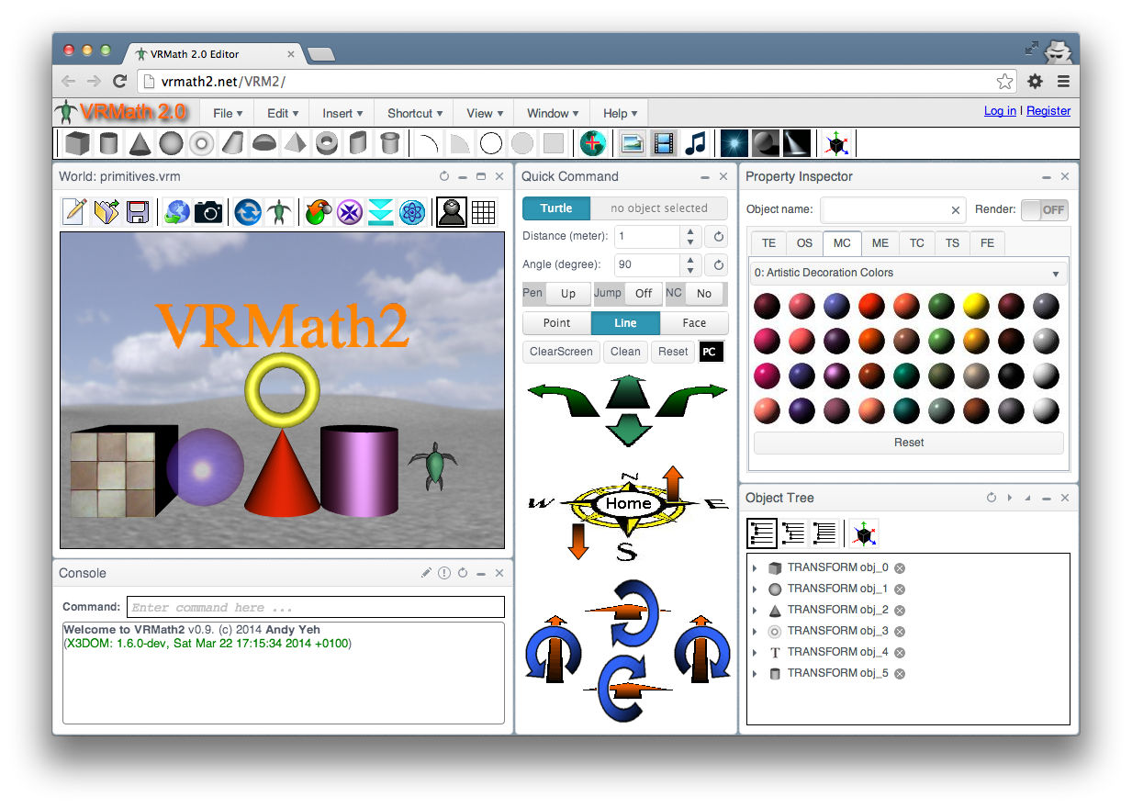Open the Artistic Decoration Colors dropdown

[x=908, y=273]
